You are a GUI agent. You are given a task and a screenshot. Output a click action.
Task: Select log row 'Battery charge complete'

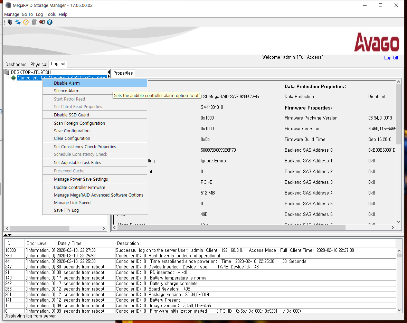coord(200,283)
